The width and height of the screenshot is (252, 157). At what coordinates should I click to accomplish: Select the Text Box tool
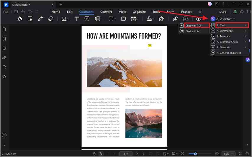pos(87,19)
